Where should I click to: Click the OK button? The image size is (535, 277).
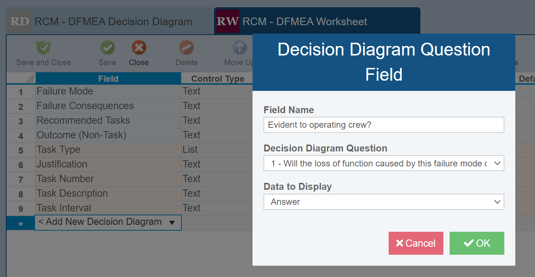(477, 243)
